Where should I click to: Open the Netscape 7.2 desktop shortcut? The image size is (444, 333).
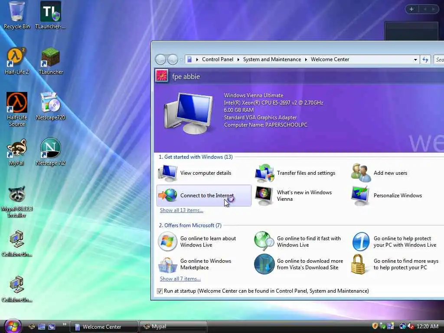click(50, 152)
